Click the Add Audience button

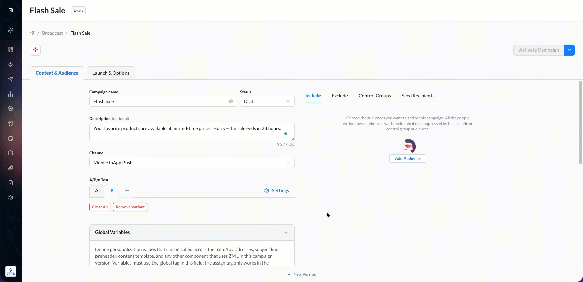408,158
